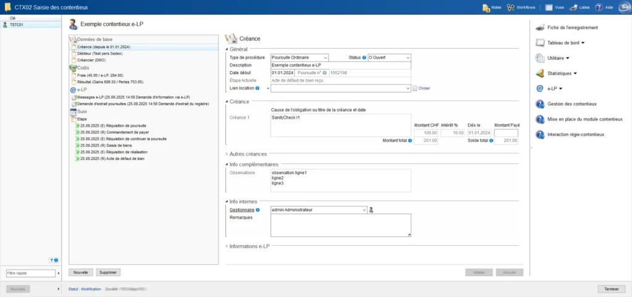This screenshot has width=632, height=297.
Task: Click the user icon beside Gestionnaire dropdown
Action: click(371, 210)
